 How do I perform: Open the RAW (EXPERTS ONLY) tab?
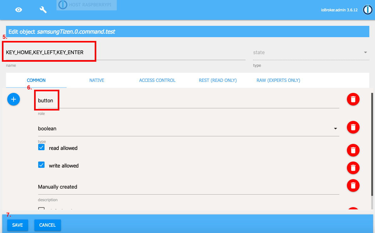coord(278,80)
